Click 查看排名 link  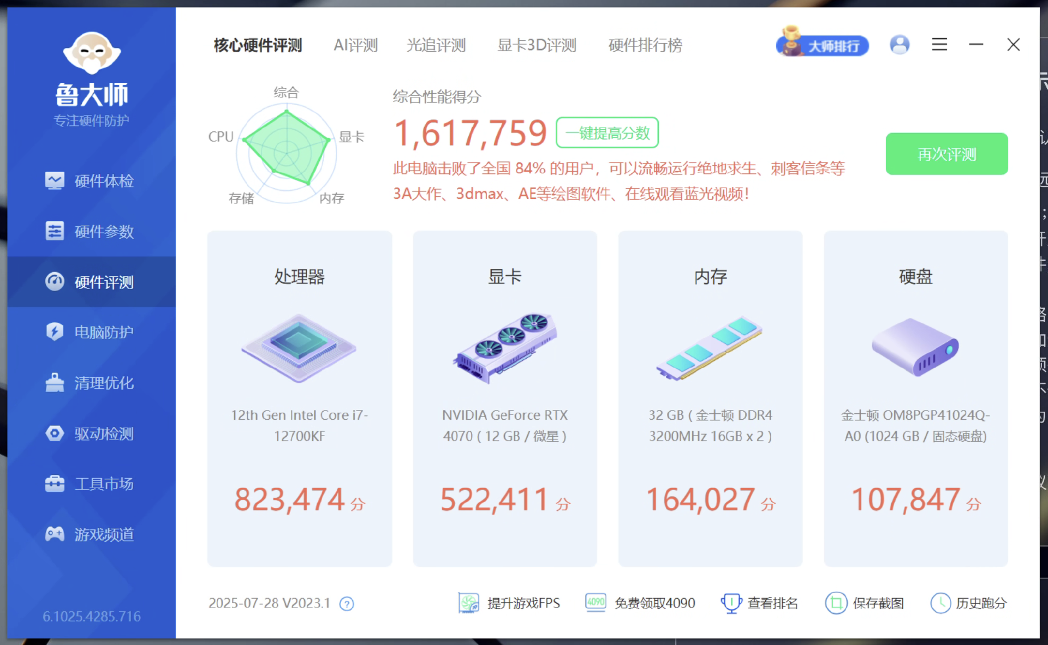(773, 604)
